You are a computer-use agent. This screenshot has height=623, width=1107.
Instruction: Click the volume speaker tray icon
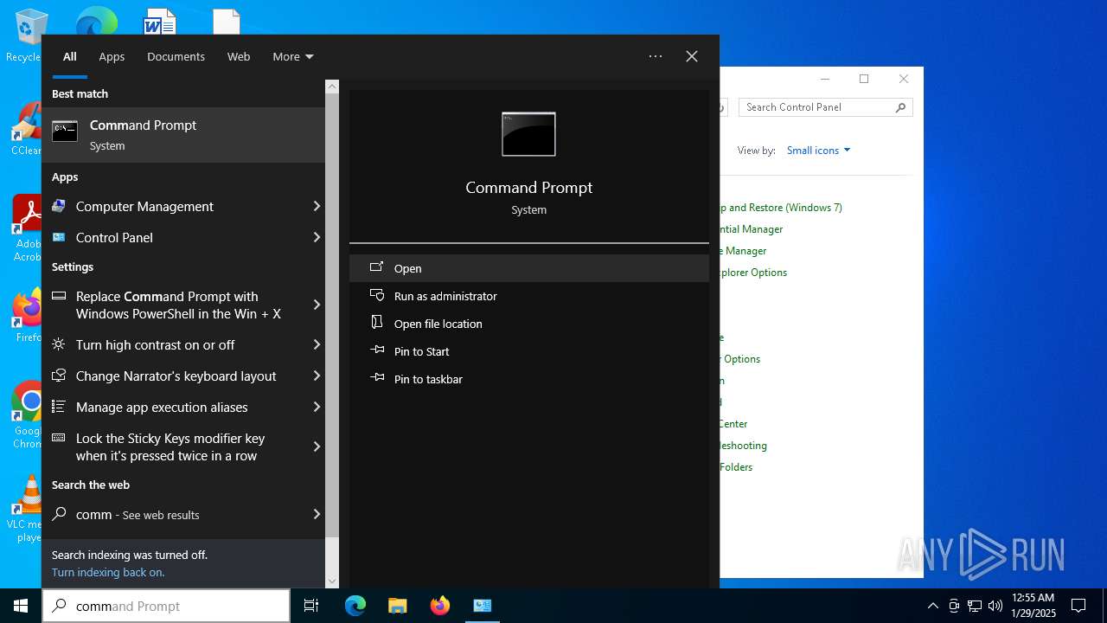[x=995, y=606]
